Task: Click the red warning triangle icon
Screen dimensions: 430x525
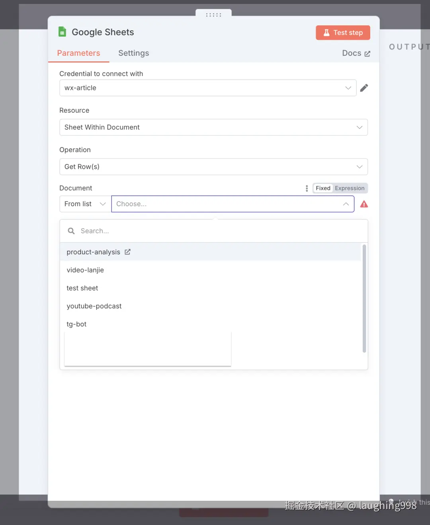Action: [364, 204]
